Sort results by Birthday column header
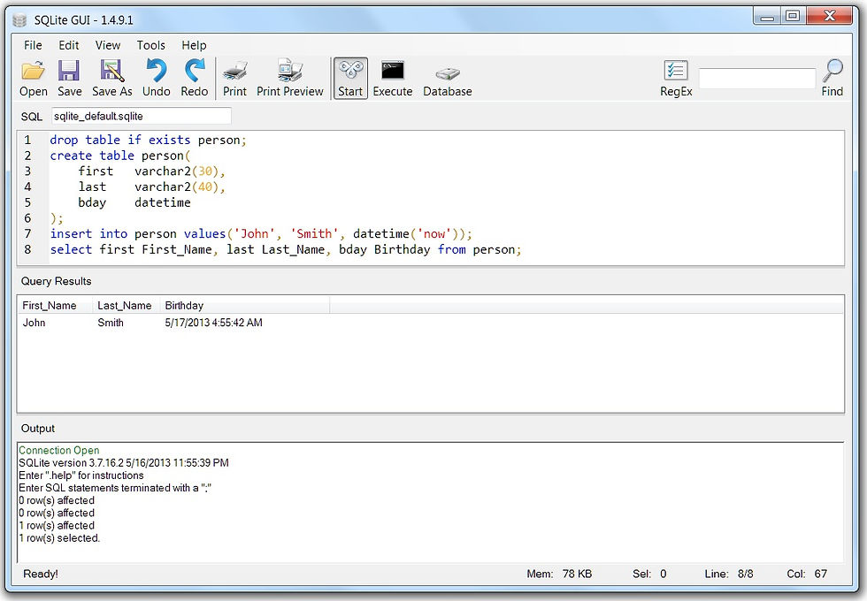This screenshot has width=867, height=601. tap(244, 306)
